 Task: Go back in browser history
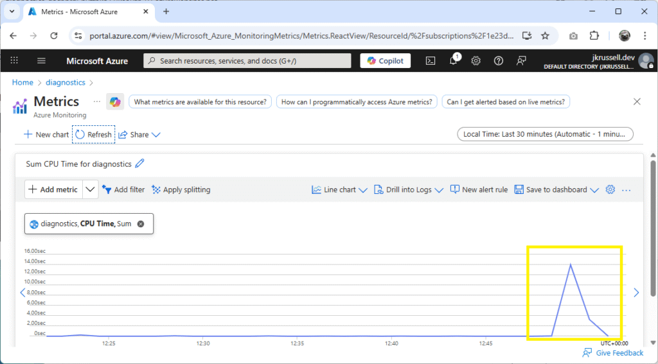point(13,36)
